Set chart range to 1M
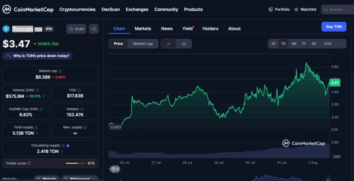354x181 pixels. pyautogui.click(x=294, y=44)
